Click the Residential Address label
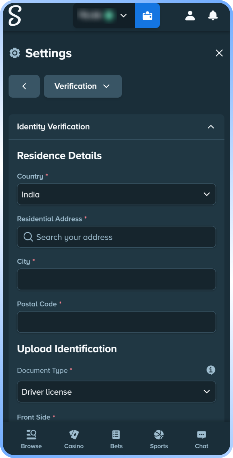Image resolution: width=233 pixels, height=458 pixels. (x=49, y=219)
